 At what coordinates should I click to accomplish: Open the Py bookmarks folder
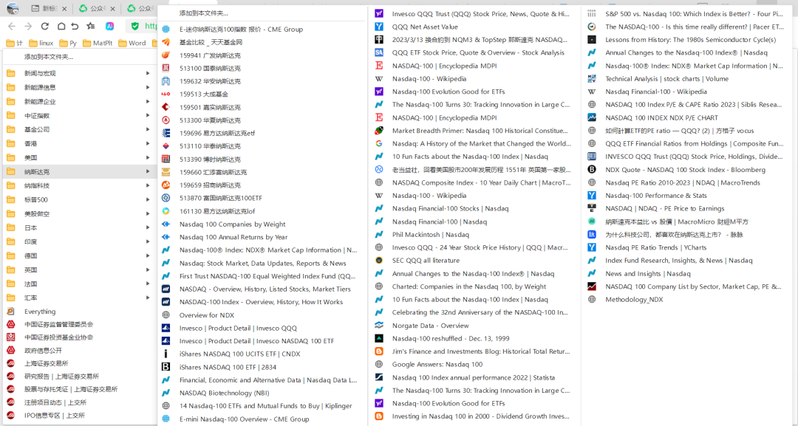pyautogui.click(x=68, y=44)
